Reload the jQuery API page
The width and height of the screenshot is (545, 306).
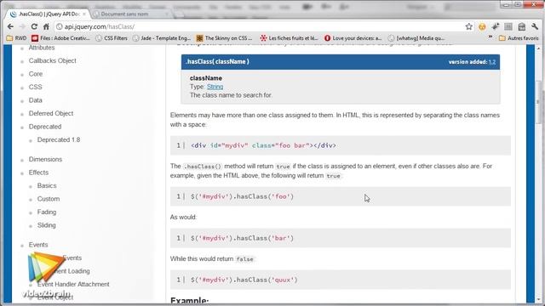[34, 26]
